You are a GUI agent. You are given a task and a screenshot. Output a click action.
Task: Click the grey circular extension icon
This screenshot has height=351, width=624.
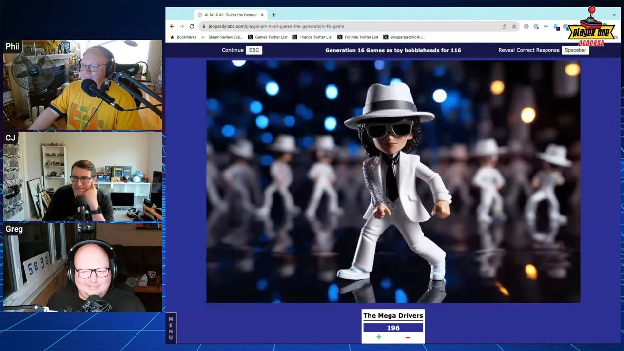[x=526, y=26]
